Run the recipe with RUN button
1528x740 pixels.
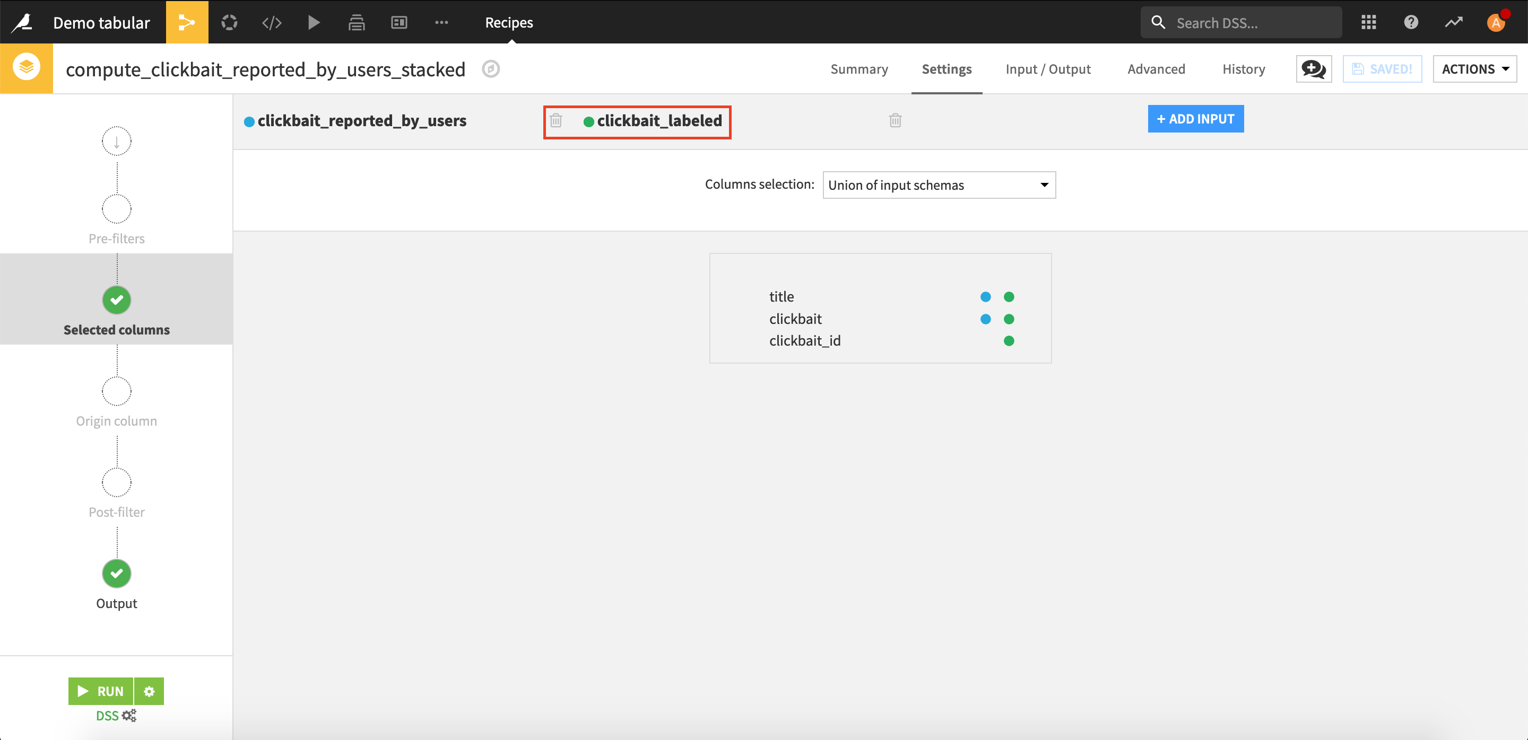coord(101,691)
